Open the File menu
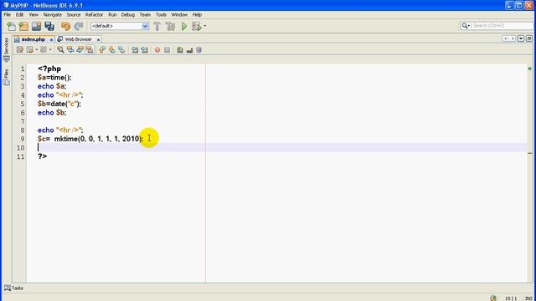The image size is (536, 301). click(x=8, y=15)
